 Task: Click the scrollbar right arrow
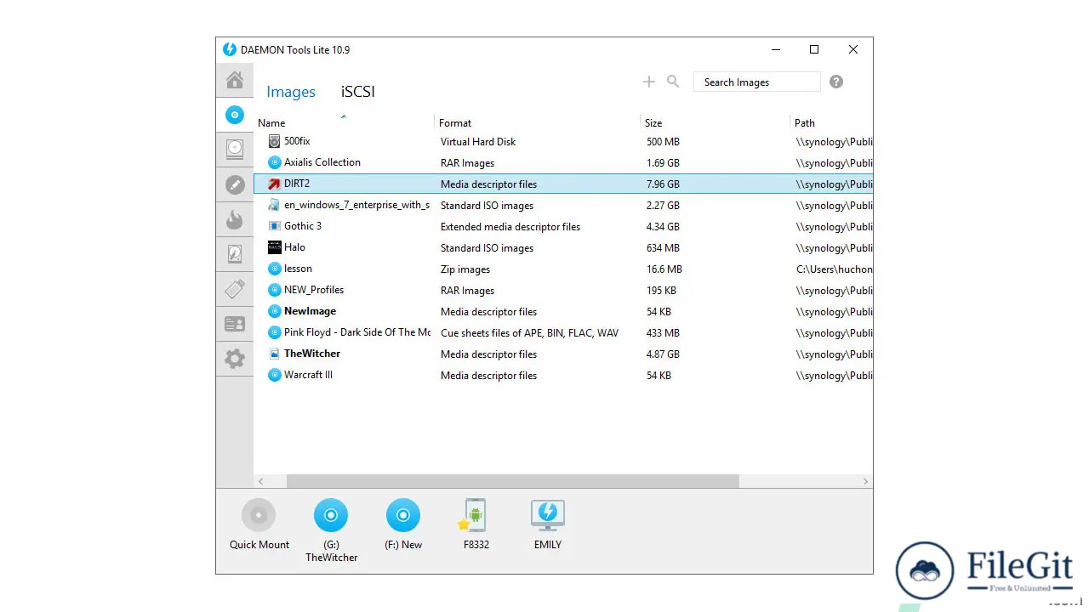(x=866, y=481)
